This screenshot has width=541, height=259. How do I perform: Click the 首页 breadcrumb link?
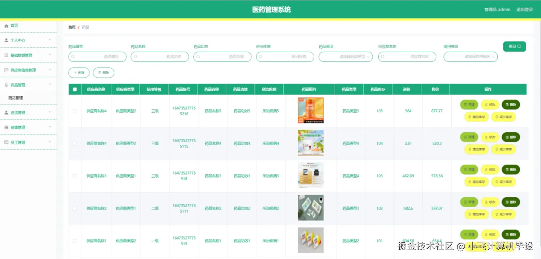[x=72, y=27]
